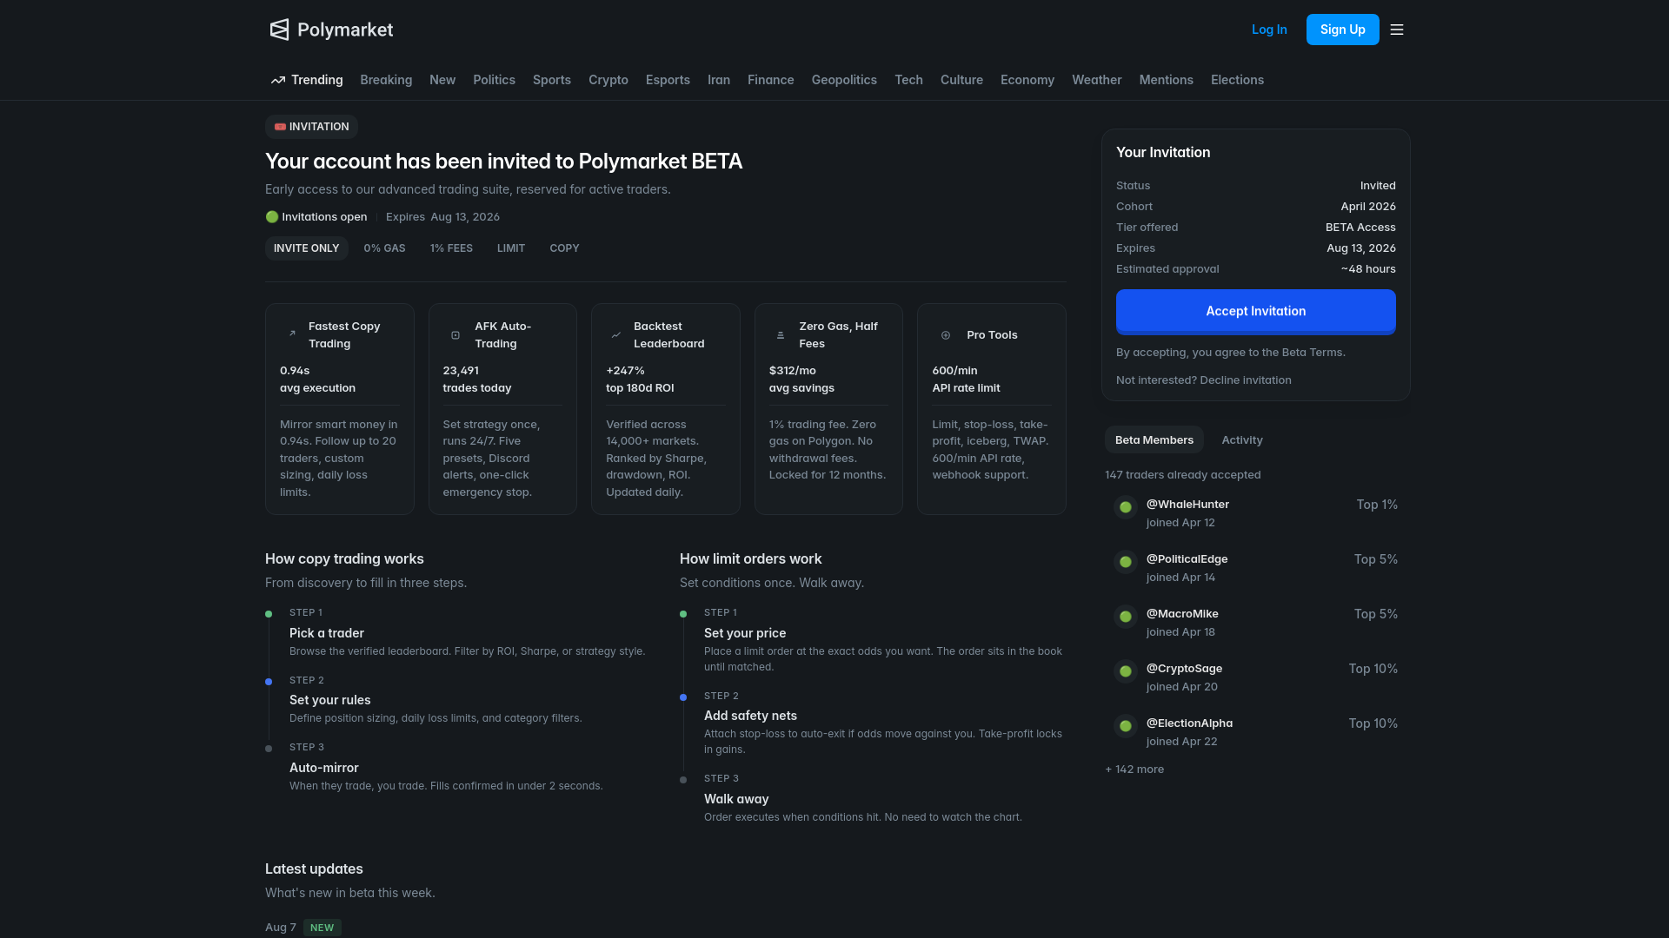
Task: Open the Elections category
Action: [x=1237, y=80]
